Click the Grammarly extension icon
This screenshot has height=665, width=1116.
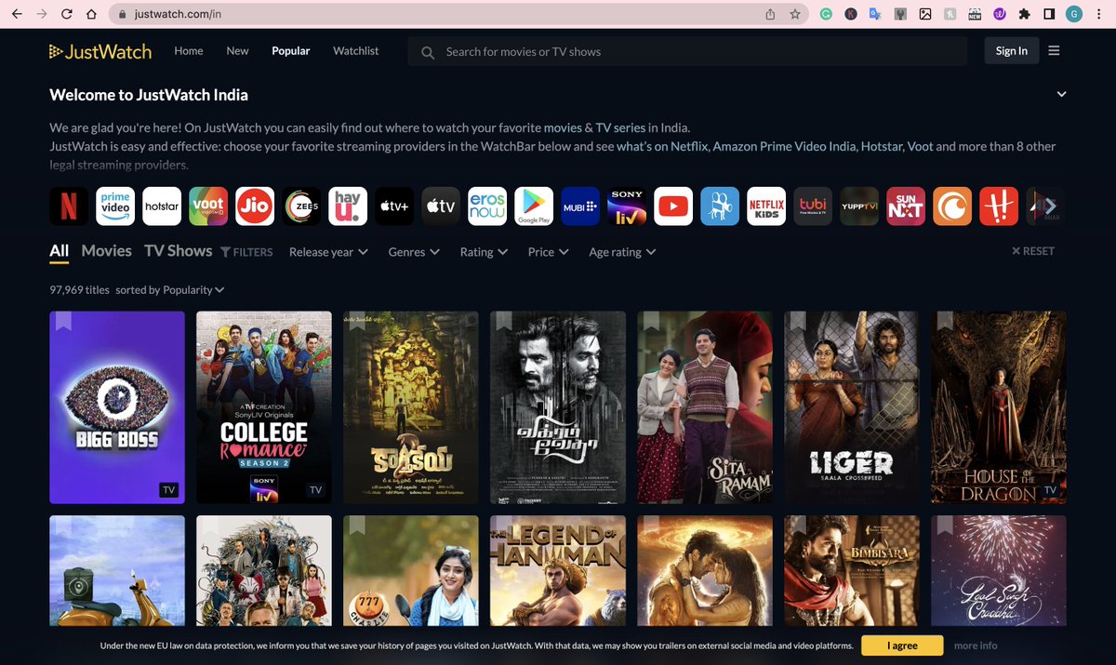(x=826, y=14)
